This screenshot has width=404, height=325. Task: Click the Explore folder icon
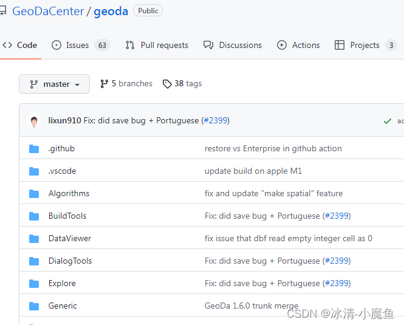(34, 284)
